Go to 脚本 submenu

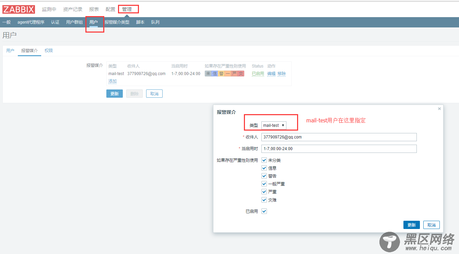tap(140, 22)
